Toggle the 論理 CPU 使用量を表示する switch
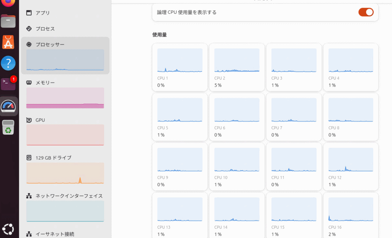 coord(366,12)
